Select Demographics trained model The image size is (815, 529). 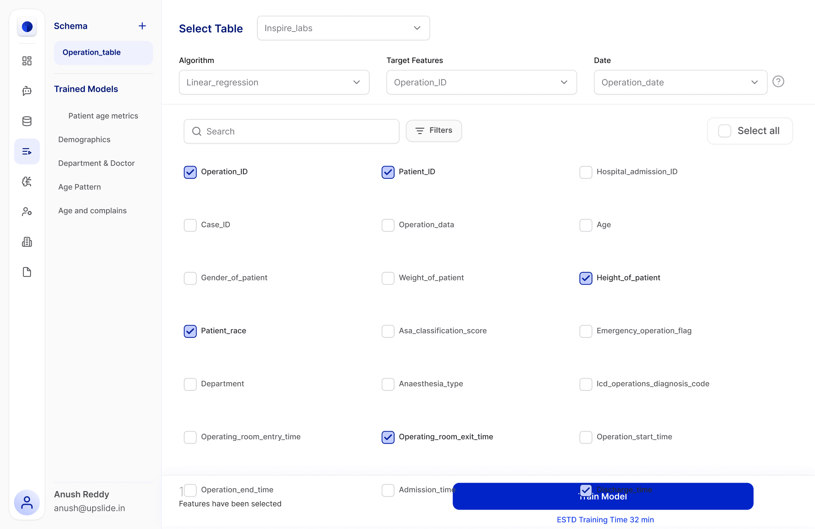(84, 140)
